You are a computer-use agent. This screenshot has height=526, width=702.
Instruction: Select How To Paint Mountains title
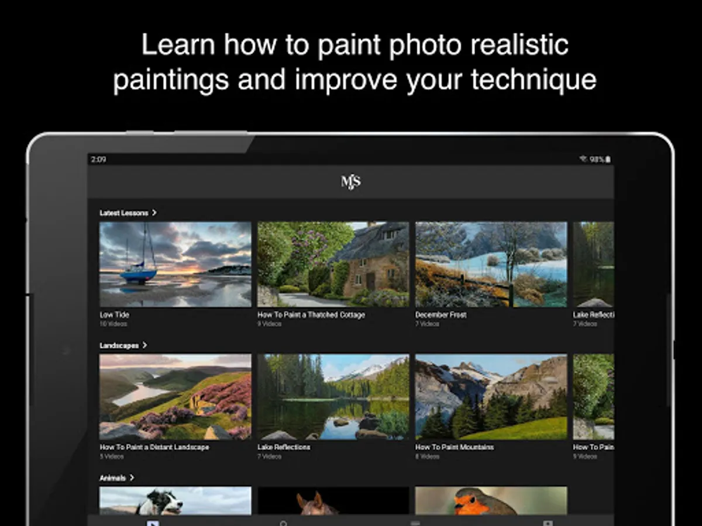[x=455, y=447]
